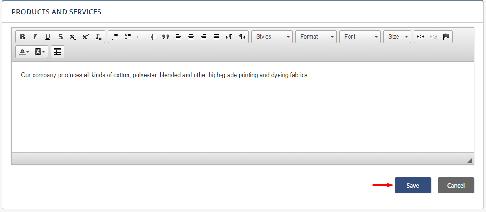Click the Increase Indent icon
Viewport: 486px width, 212px height.
pyautogui.click(x=153, y=37)
